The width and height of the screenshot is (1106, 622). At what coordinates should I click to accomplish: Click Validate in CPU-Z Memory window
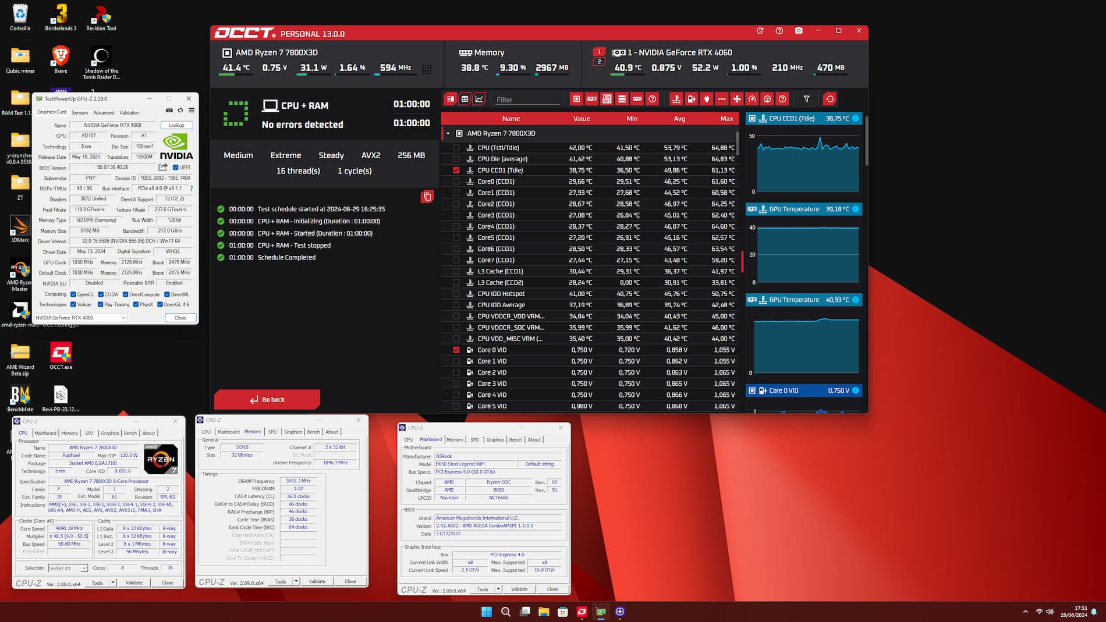pyautogui.click(x=317, y=581)
